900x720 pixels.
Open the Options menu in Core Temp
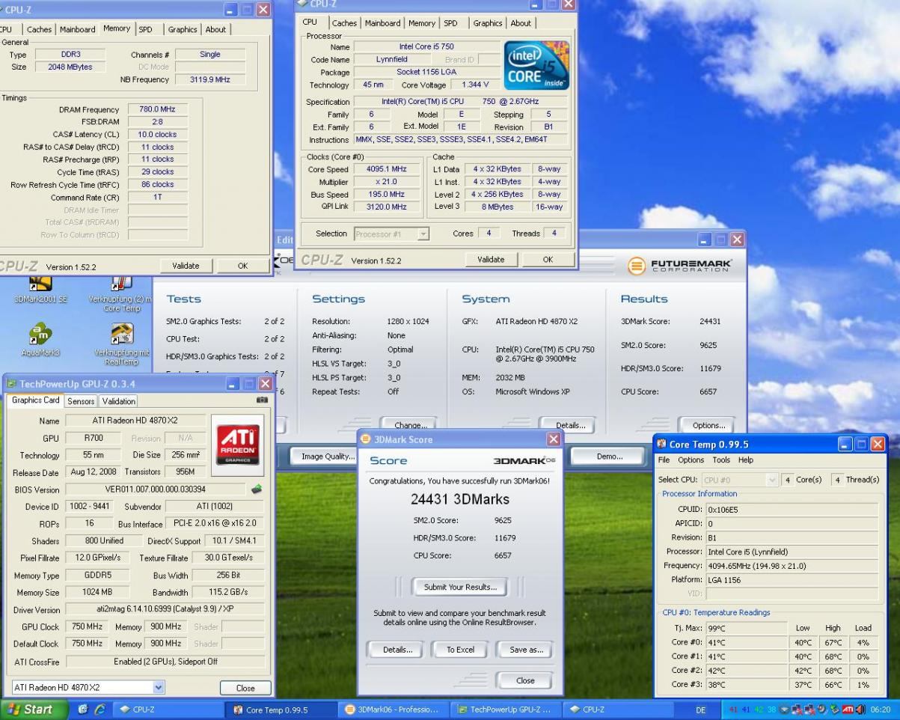coord(691,460)
